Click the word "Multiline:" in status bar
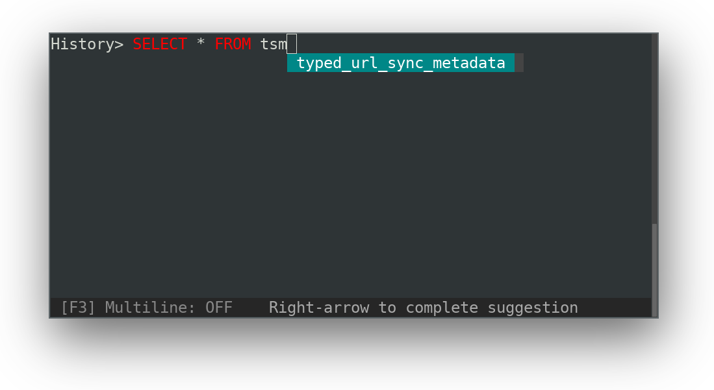The height and width of the screenshot is (390, 714). (150, 308)
